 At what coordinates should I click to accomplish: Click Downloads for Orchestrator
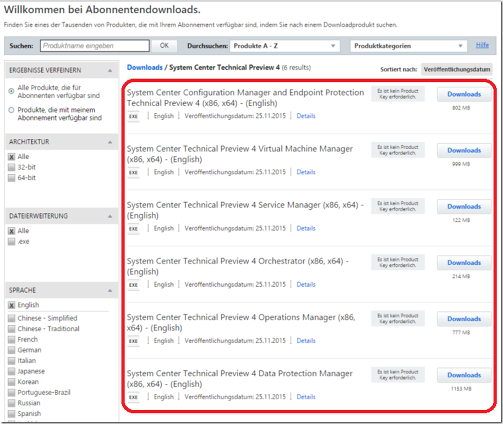tap(464, 263)
